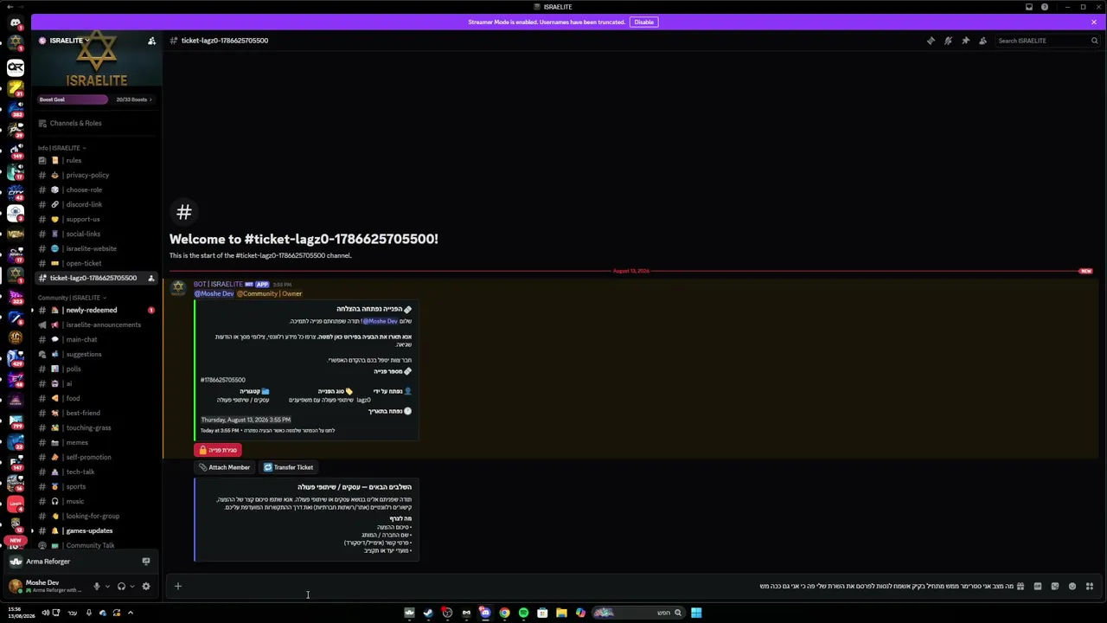1107x623 pixels.
Task: Click the Search ISRAELITE field
Action: pyautogui.click(x=1047, y=41)
